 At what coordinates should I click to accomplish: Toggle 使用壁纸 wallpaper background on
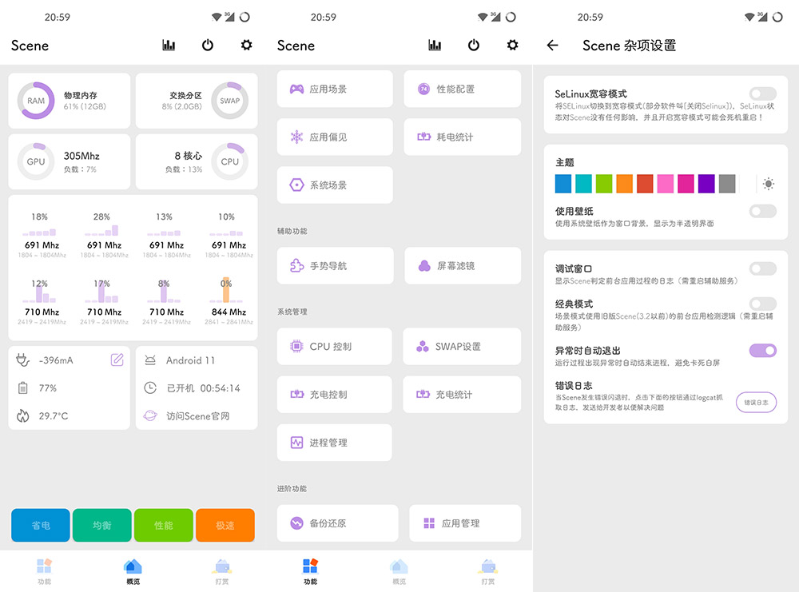761,211
